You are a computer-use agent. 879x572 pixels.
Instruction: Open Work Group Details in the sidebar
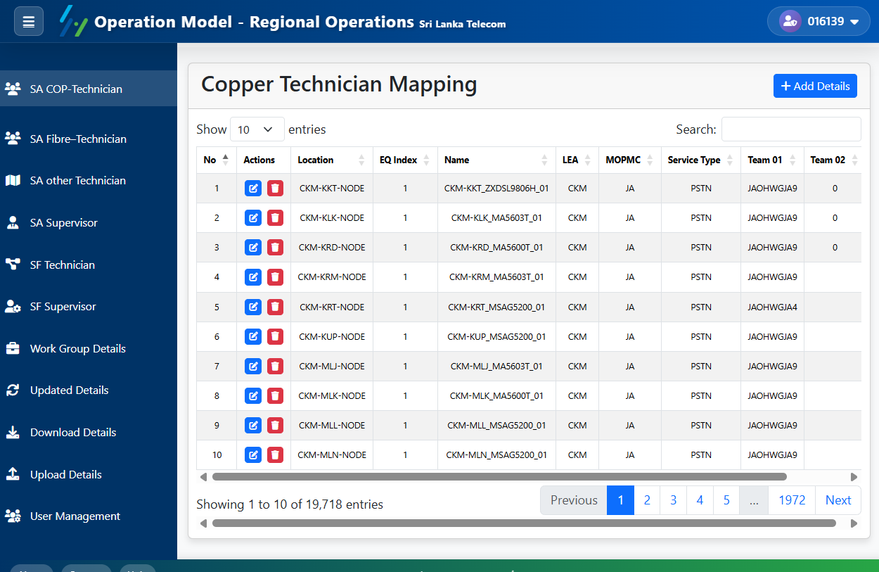click(15, 348)
